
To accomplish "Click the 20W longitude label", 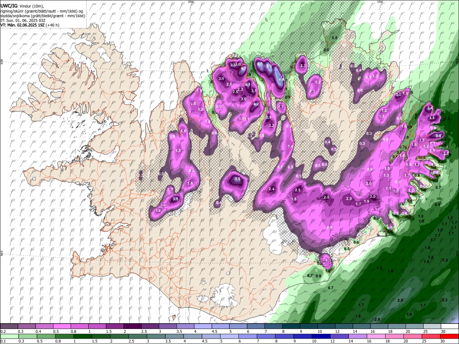I will (x=191, y=2).
